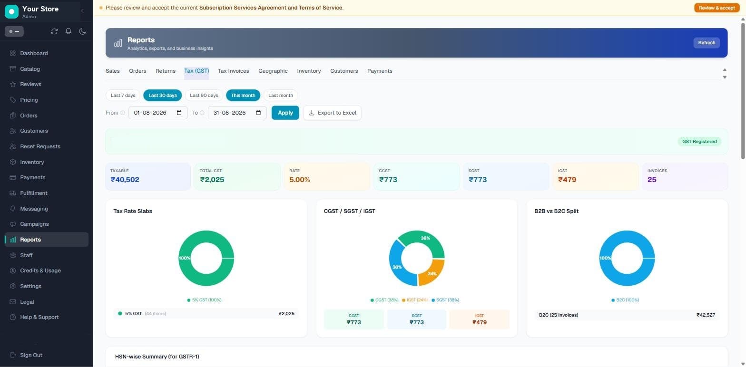The image size is (746, 367).
Task: Click the From date info icon
Action: coord(123,113)
